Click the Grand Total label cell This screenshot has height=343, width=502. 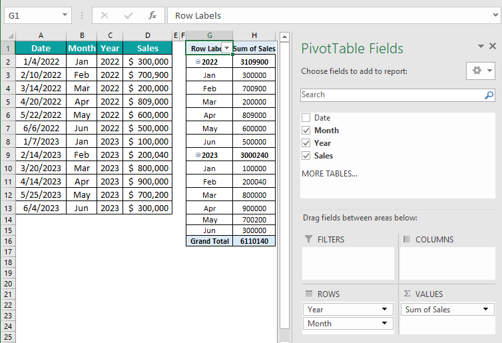point(209,241)
